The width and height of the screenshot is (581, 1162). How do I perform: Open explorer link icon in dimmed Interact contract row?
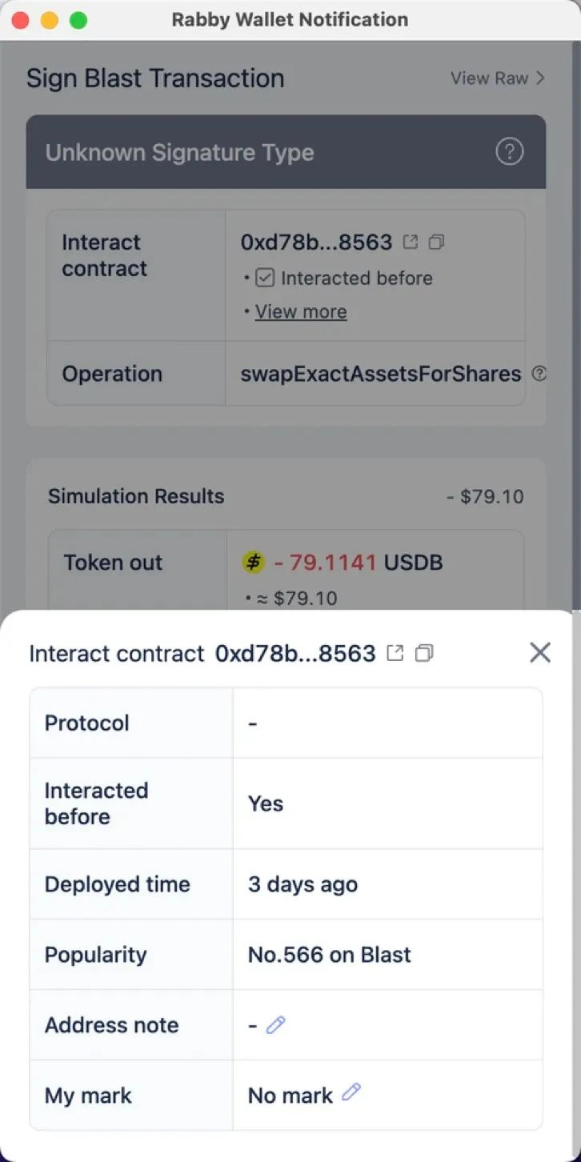click(411, 241)
